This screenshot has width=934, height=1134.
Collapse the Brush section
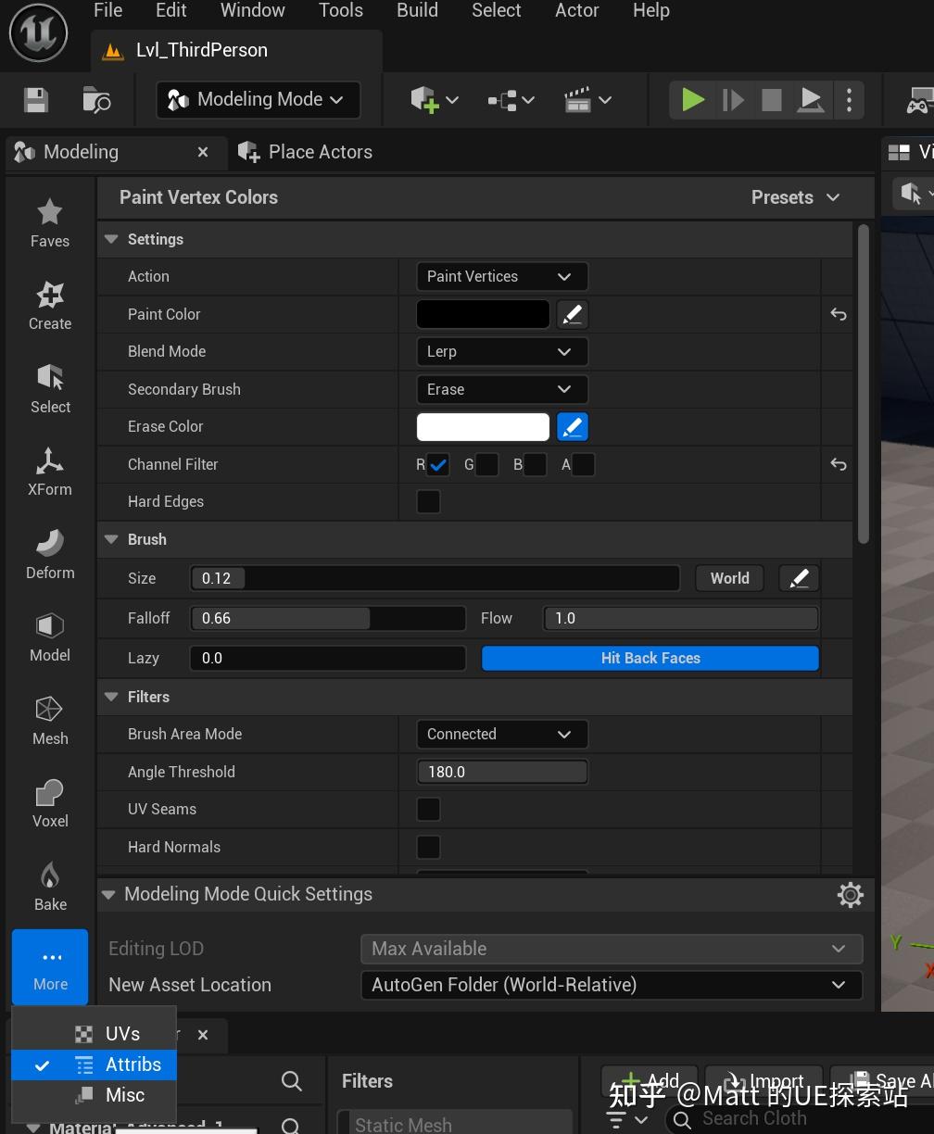[x=112, y=539]
